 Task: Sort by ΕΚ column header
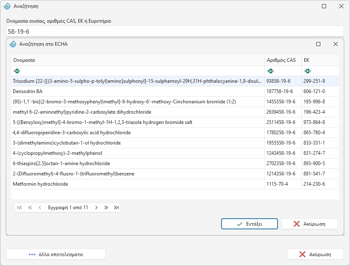pyautogui.click(x=320, y=60)
